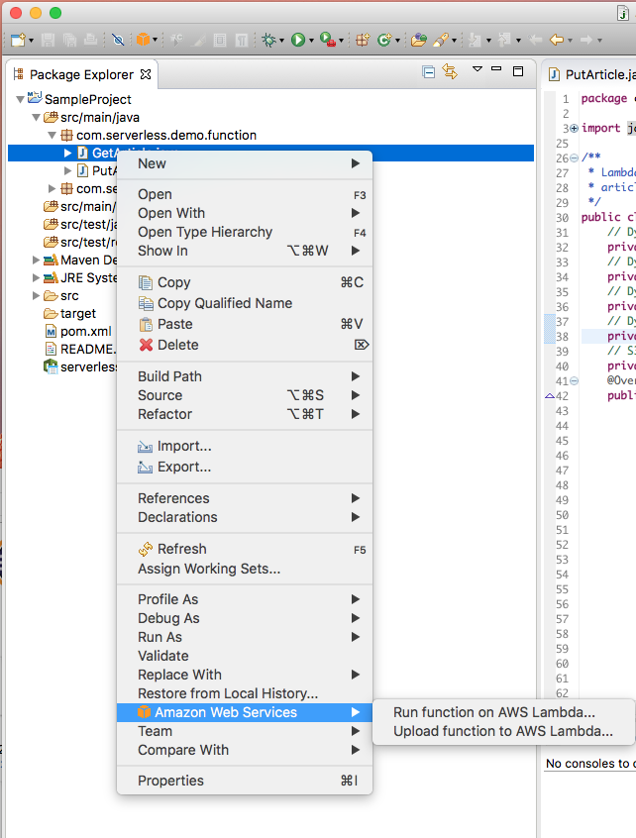
Task: Click the yellow Back navigation arrow
Action: click(557, 40)
